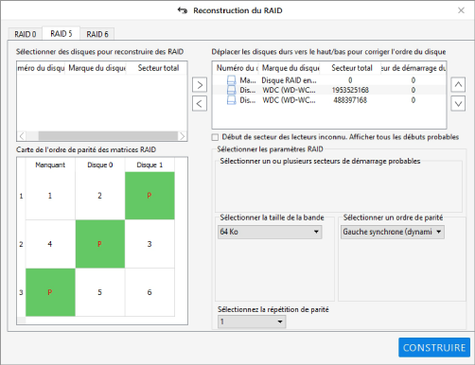Image resolution: width=475 pixels, height=365 pixels.
Task: Click the move-left arrow to remove a disk
Action: (x=200, y=104)
